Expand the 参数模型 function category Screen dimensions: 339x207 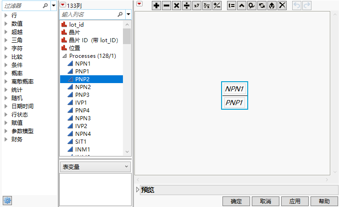click(x=6, y=131)
